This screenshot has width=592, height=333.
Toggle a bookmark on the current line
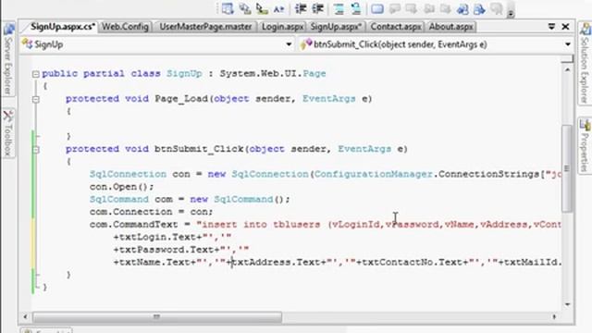377,8
